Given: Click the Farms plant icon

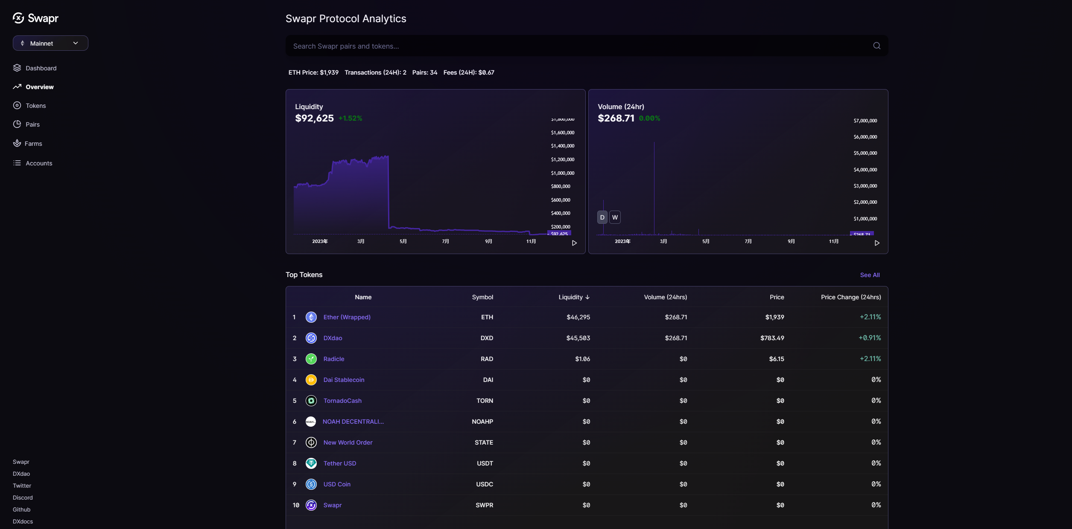Looking at the screenshot, I should (x=17, y=143).
